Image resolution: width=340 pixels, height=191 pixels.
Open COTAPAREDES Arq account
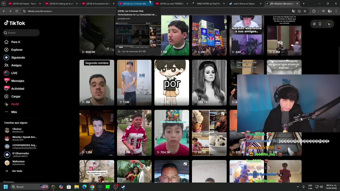click(x=21, y=146)
